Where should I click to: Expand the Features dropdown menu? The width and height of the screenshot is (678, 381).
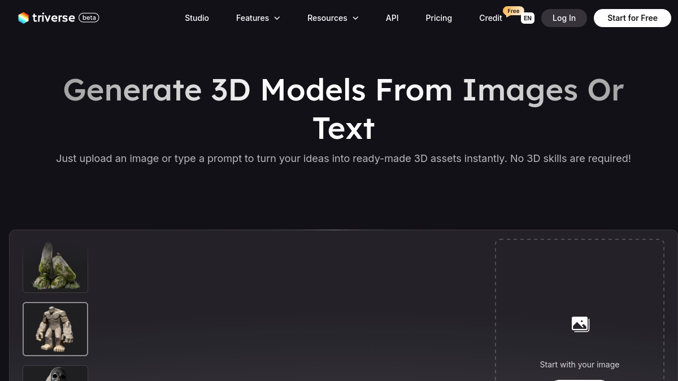pos(258,18)
